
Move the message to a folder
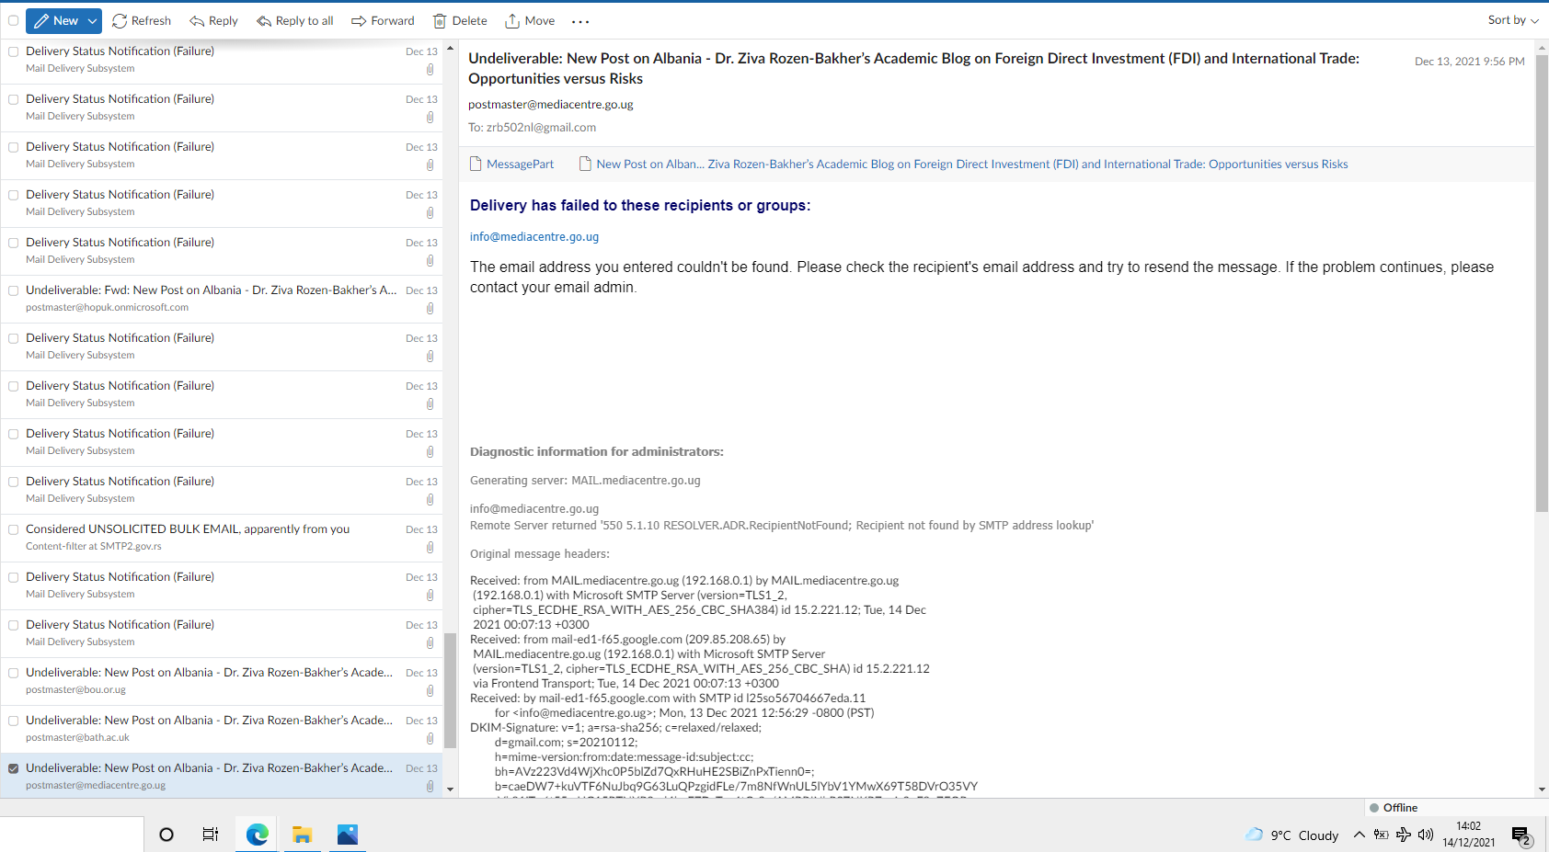pyautogui.click(x=530, y=20)
